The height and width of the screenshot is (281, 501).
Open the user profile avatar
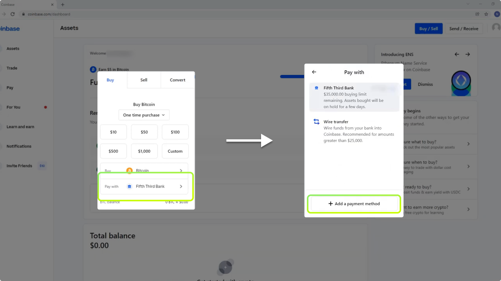tap(496, 28)
